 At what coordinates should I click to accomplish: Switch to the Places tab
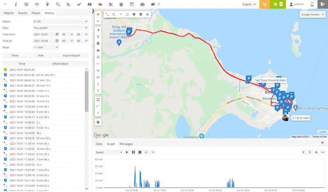click(x=36, y=13)
